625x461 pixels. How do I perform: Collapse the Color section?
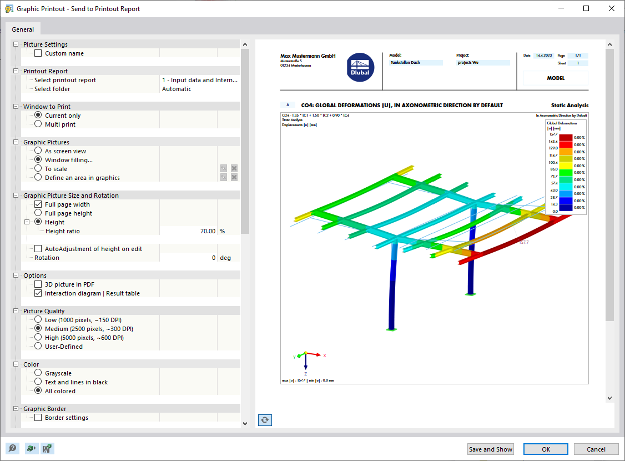tap(16, 364)
